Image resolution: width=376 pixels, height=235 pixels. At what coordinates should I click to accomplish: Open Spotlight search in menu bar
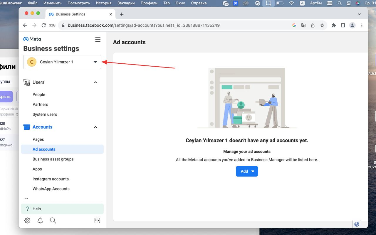(340, 3)
